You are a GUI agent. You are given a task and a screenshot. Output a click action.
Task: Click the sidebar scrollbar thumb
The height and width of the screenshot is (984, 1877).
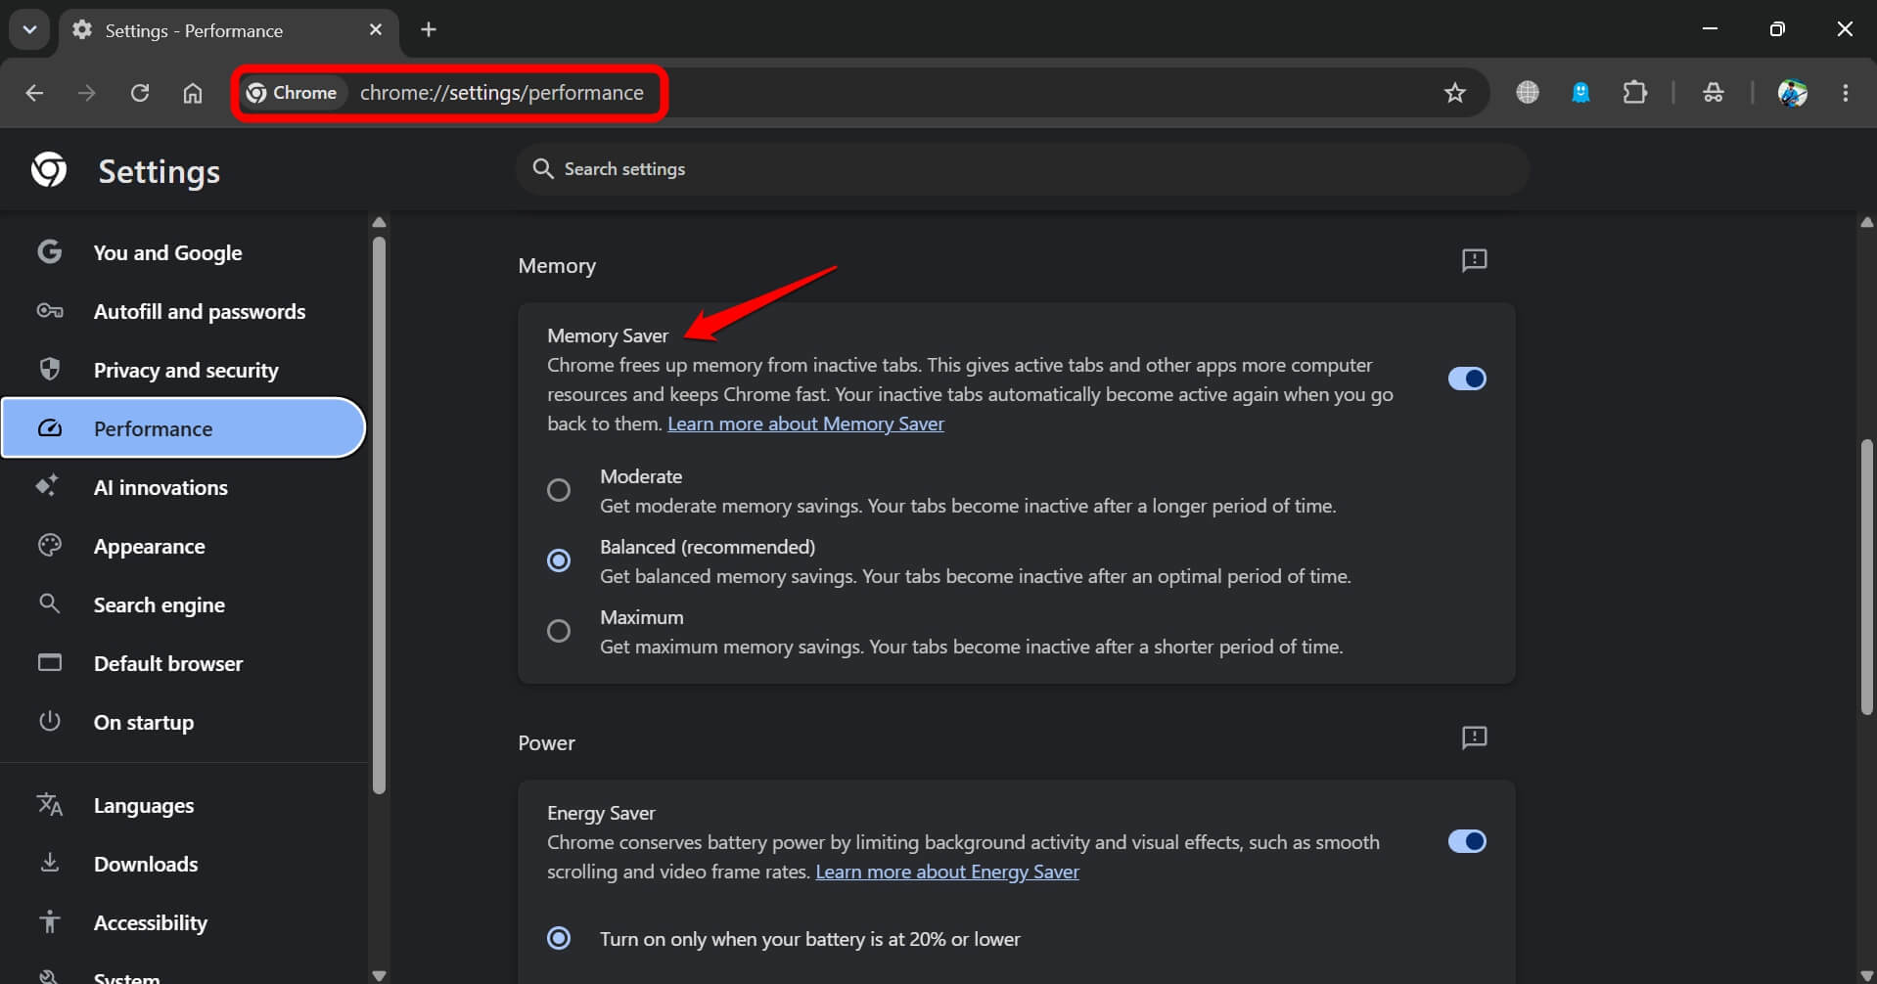[379, 515]
